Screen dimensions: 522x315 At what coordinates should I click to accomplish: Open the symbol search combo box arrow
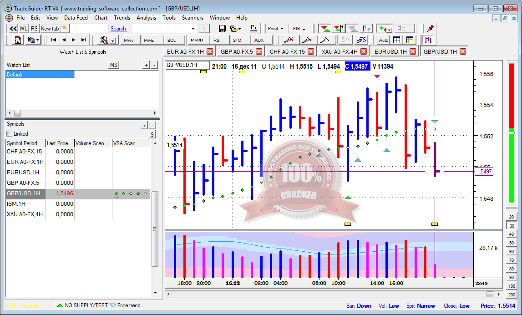pyautogui.click(x=193, y=29)
